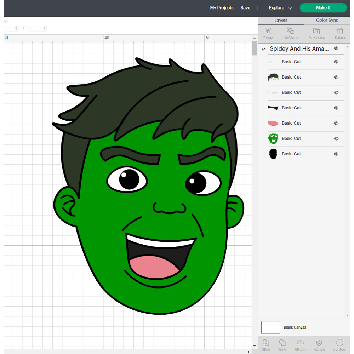Hide the green face layer

point(336,139)
